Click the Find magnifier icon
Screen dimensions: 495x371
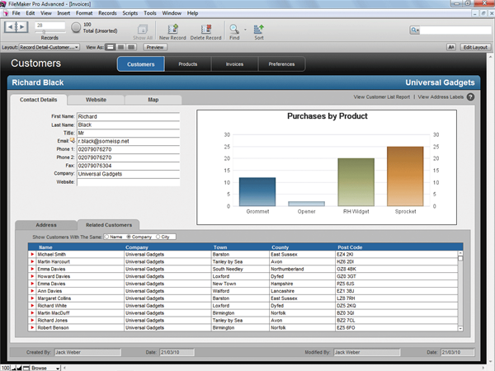[x=234, y=28]
